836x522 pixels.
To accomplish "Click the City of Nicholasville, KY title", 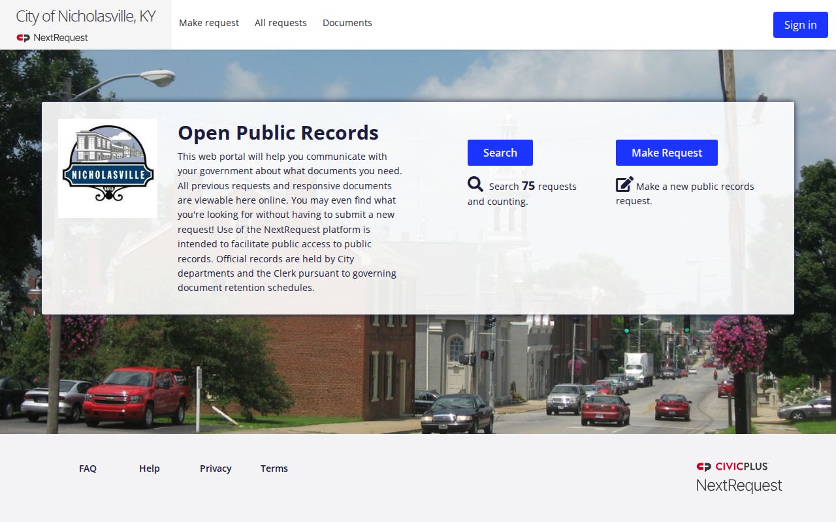I will pyautogui.click(x=86, y=16).
